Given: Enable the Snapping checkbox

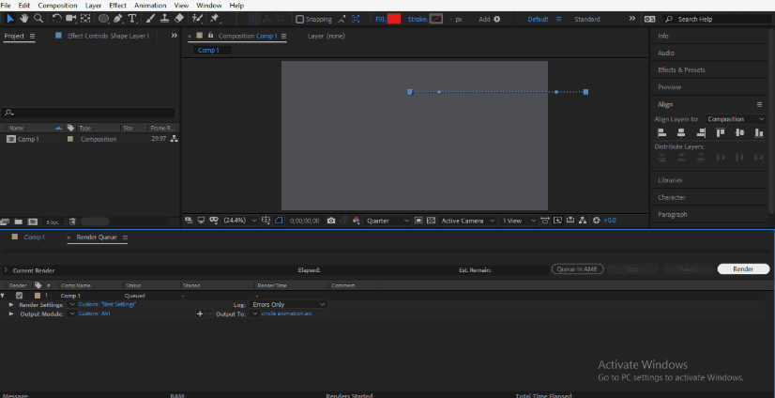Looking at the screenshot, I should 300,19.
